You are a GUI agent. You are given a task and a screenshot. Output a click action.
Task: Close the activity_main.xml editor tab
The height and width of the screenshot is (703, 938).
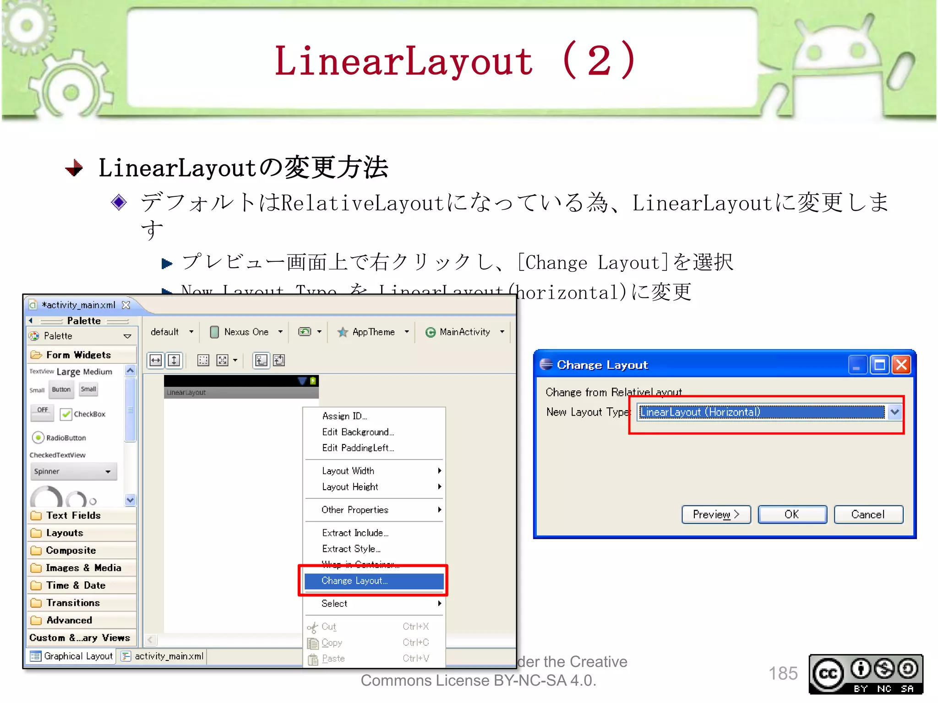click(x=126, y=305)
